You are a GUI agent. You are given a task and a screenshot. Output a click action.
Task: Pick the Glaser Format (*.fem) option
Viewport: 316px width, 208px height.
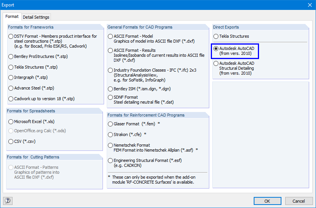point(110,124)
